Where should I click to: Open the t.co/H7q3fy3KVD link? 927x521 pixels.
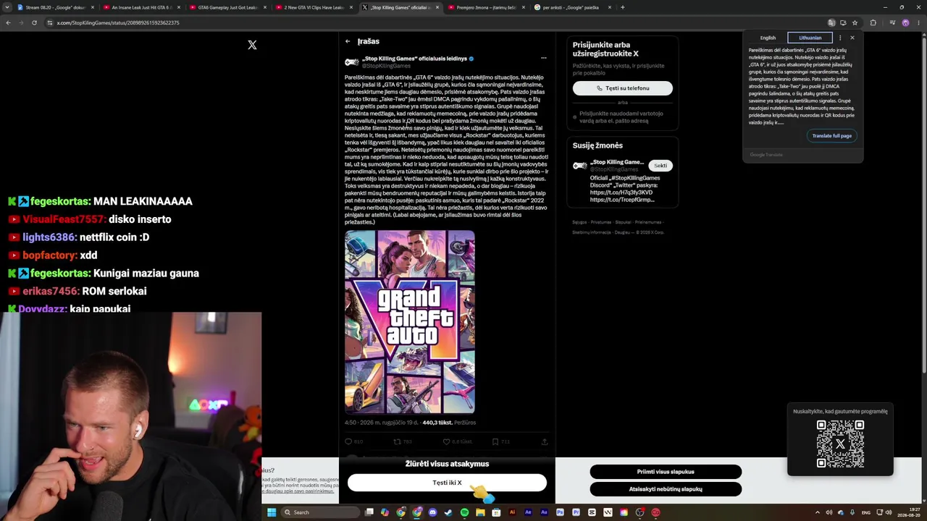click(621, 192)
